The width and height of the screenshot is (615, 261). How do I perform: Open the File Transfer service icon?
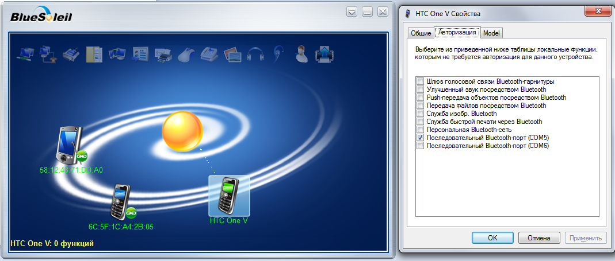click(x=94, y=53)
